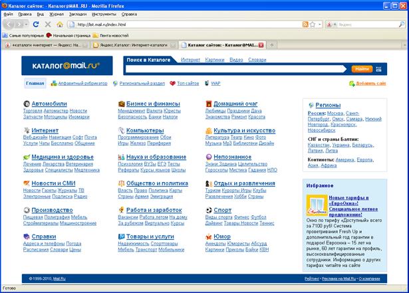Click the Добавить сайт link
This screenshot has width=409, height=293.
(370, 84)
